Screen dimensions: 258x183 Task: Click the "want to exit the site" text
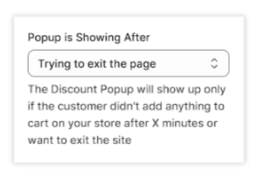point(80,140)
